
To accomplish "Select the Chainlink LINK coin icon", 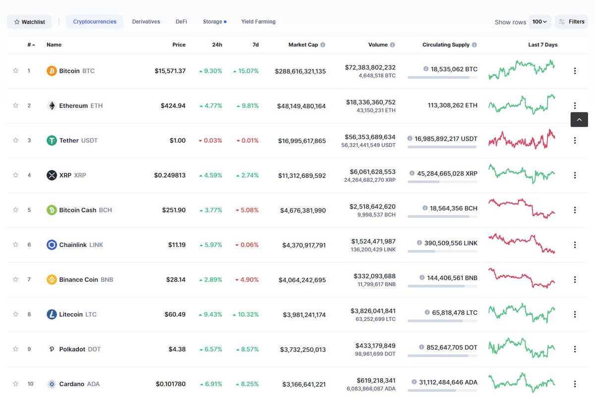I will pos(51,245).
